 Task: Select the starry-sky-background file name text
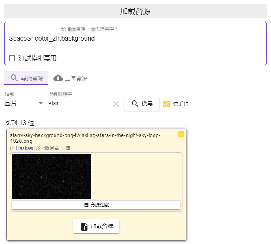85,138
